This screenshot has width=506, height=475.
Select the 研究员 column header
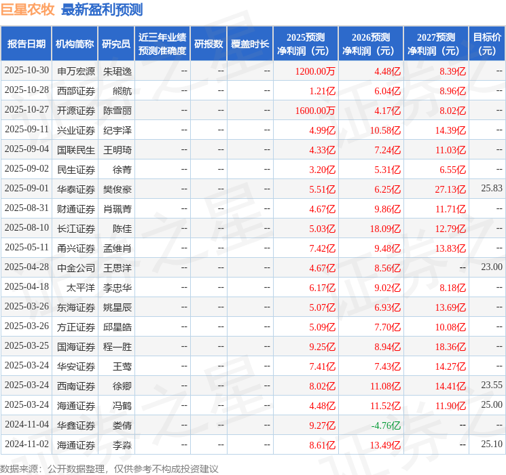(116, 44)
